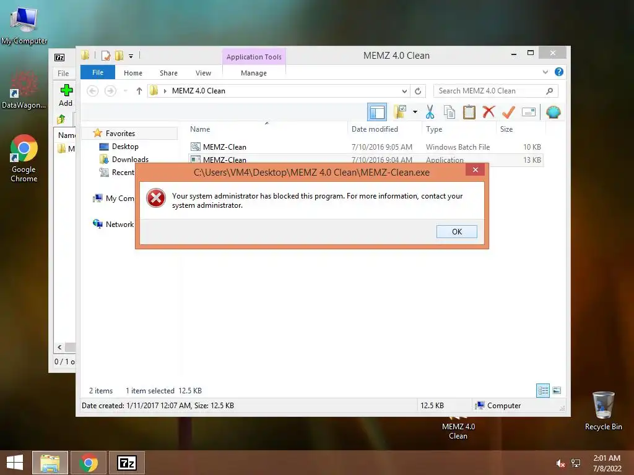The image size is (634, 475).
Task: Click the Rename toolbar icon
Action: (529, 112)
